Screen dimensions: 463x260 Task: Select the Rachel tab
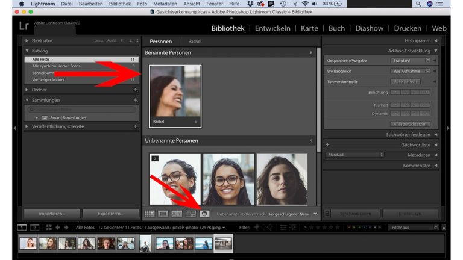click(x=195, y=42)
